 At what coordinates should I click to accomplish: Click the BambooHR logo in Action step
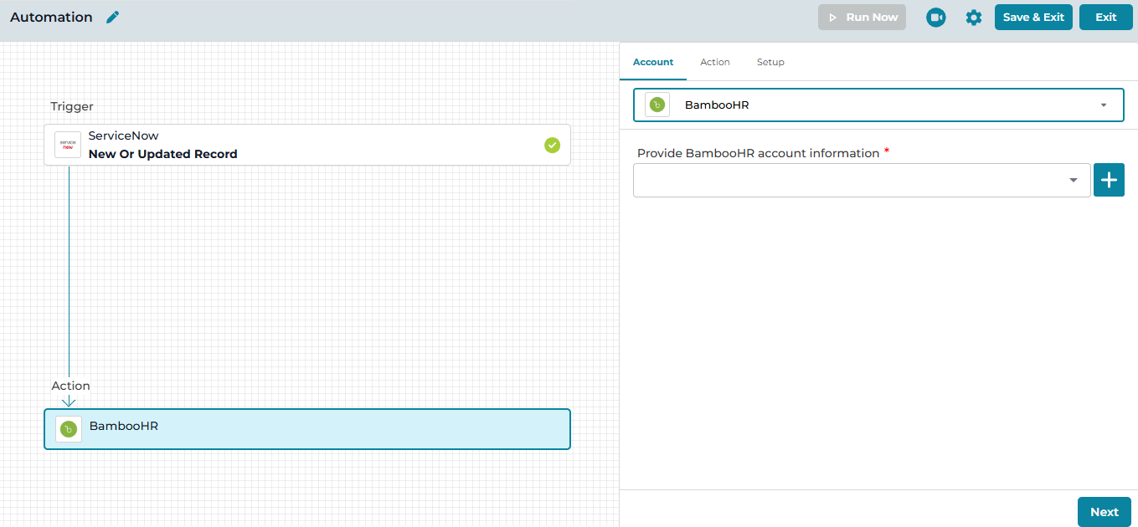click(x=69, y=429)
